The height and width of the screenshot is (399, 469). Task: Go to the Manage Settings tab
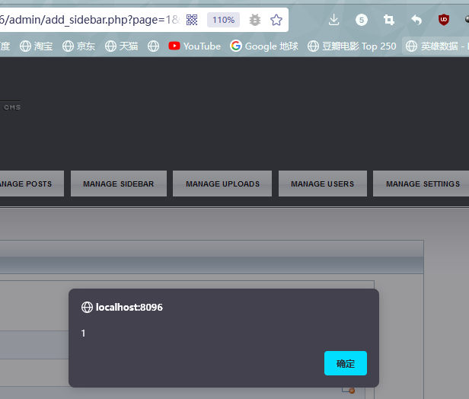pos(421,184)
